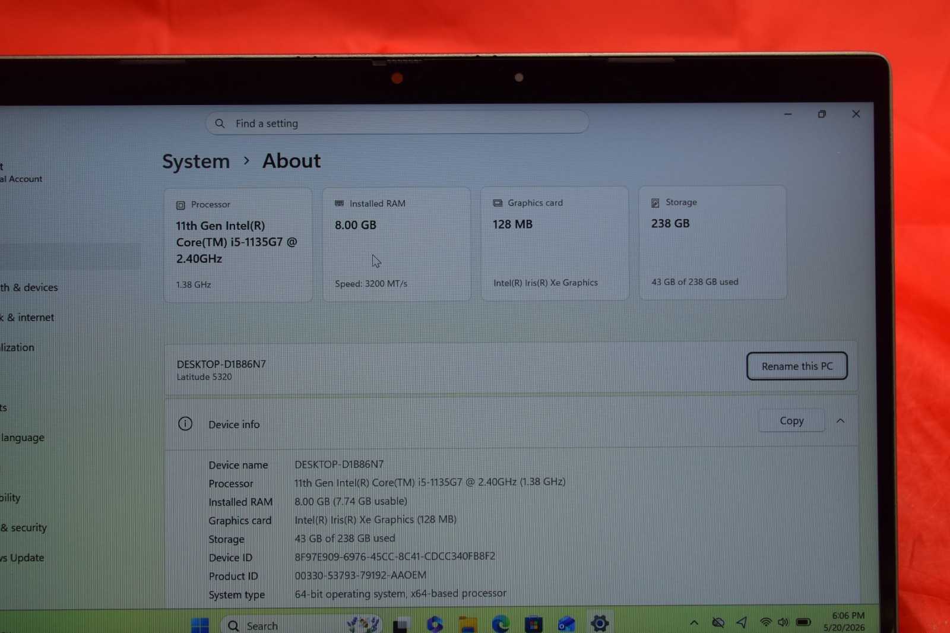Click the Speed: 3200 MT/s text
The image size is (950, 633).
click(371, 284)
